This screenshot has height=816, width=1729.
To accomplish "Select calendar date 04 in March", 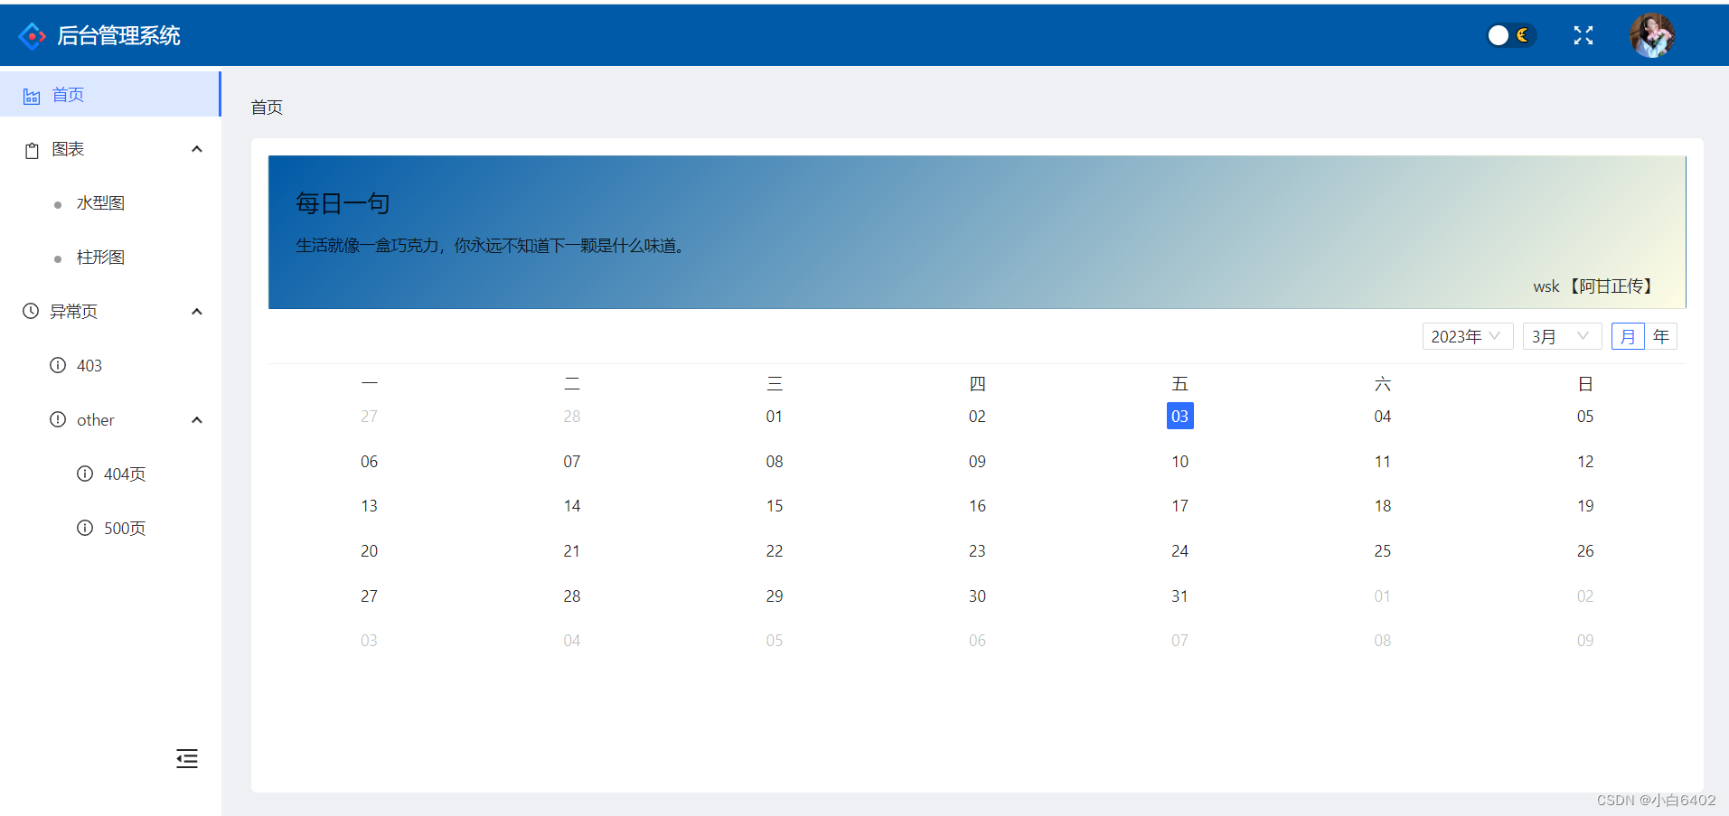I will 1383,417.
